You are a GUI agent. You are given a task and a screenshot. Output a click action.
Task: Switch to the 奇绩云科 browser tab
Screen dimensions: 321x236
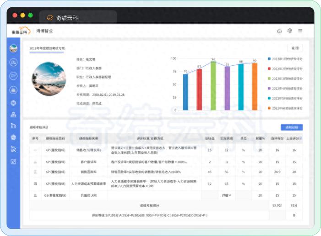point(78,17)
